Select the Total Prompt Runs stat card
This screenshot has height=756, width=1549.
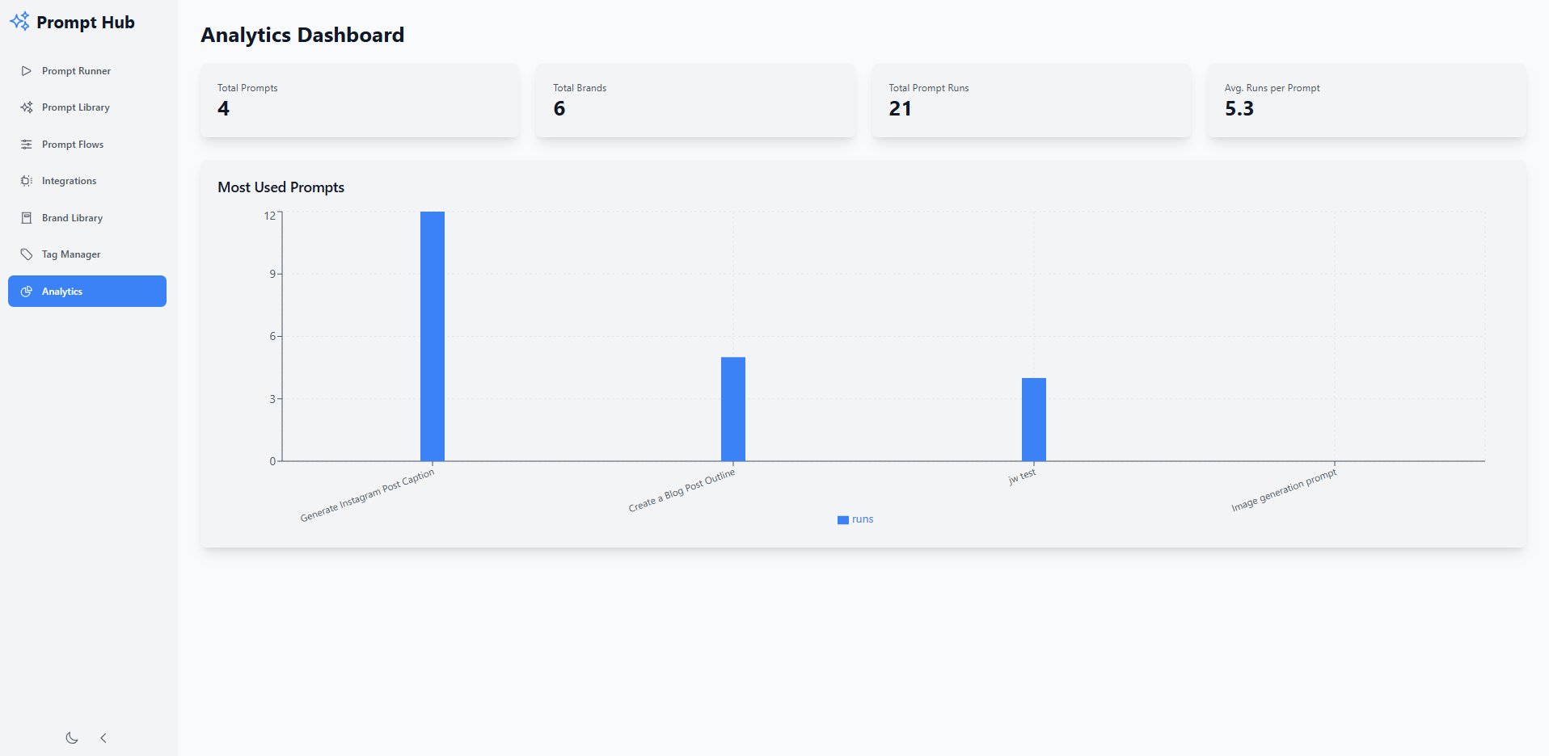click(x=1031, y=100)
